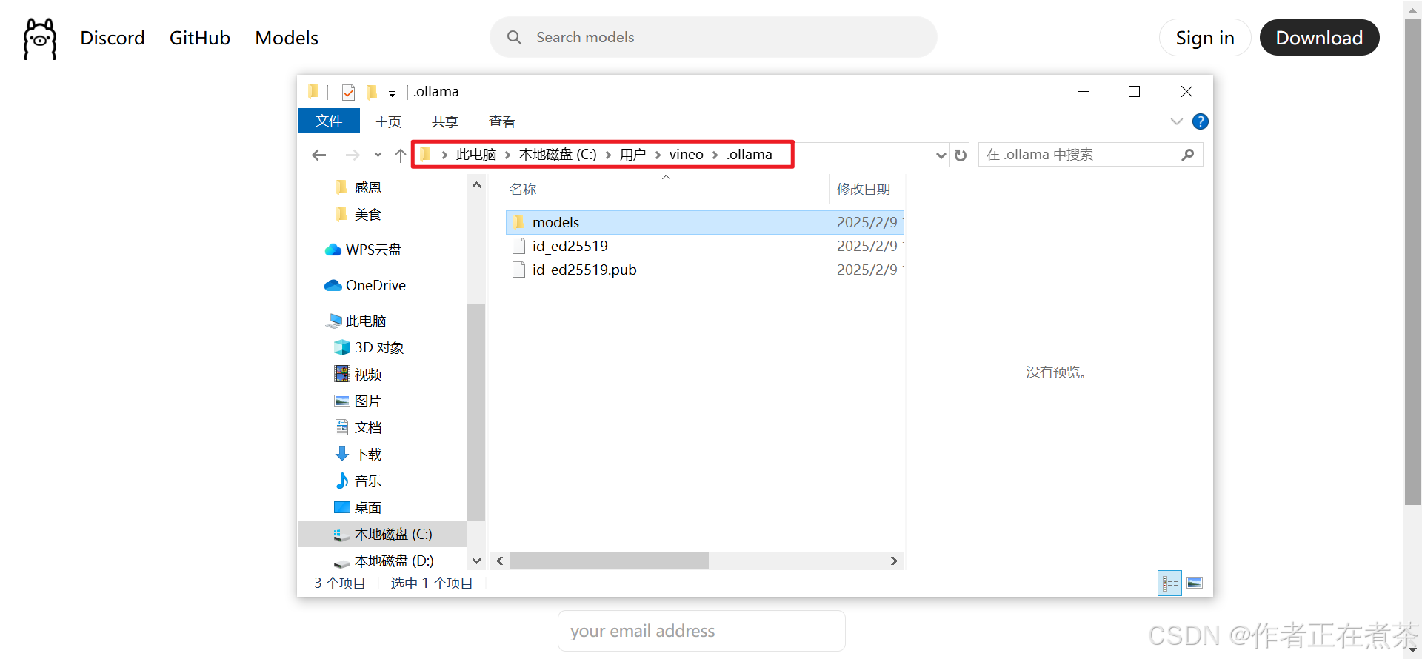Open the address bar history dropdown
The height and width of the screenshot is (659, 1422).
[x=941, y=155]
